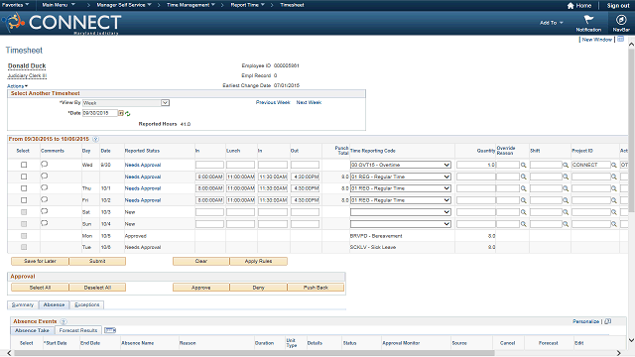Click the grid view icon beside Personalize

tap(607, 321)
